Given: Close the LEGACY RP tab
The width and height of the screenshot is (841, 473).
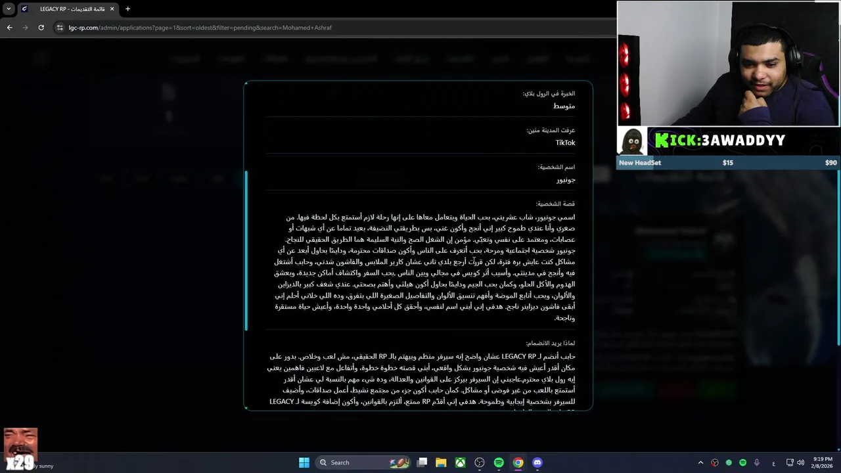Looking at the screenshot, I should coord(112,9).
